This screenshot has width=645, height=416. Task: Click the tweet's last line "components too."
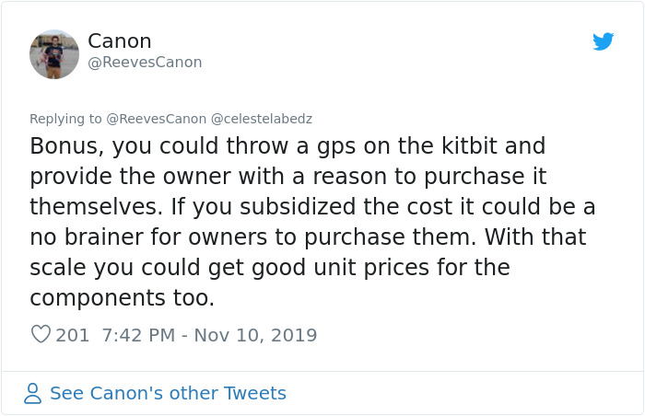[122, 299]
